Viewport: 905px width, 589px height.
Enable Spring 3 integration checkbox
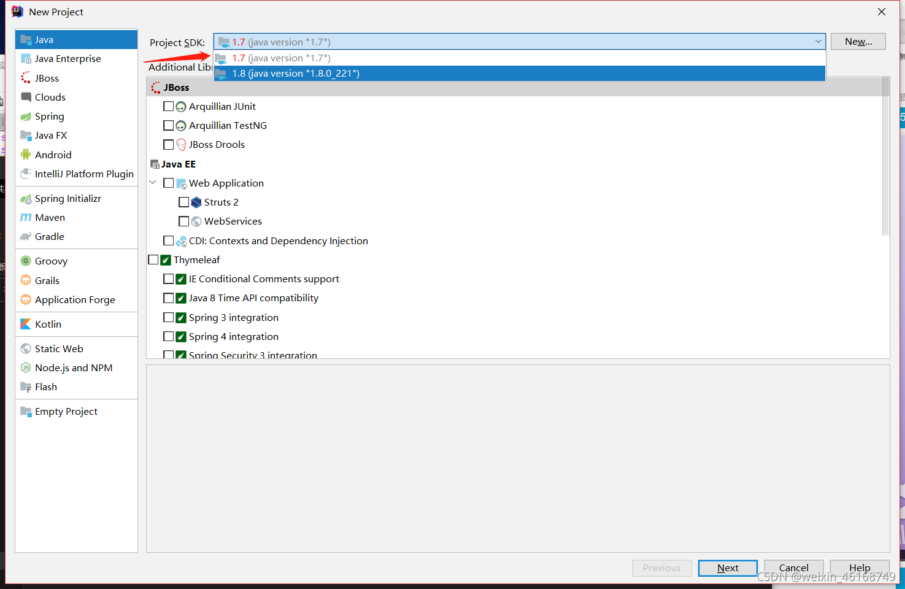pos(169,317)
